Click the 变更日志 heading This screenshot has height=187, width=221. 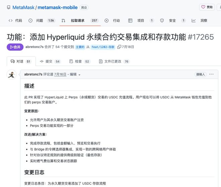pyautogui.click(x=34, y=172)
